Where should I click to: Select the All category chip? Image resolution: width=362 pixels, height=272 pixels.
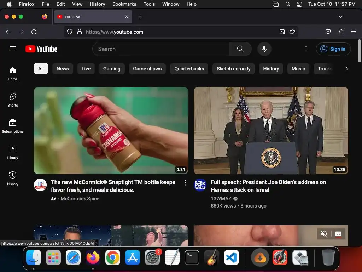[41, 69]
